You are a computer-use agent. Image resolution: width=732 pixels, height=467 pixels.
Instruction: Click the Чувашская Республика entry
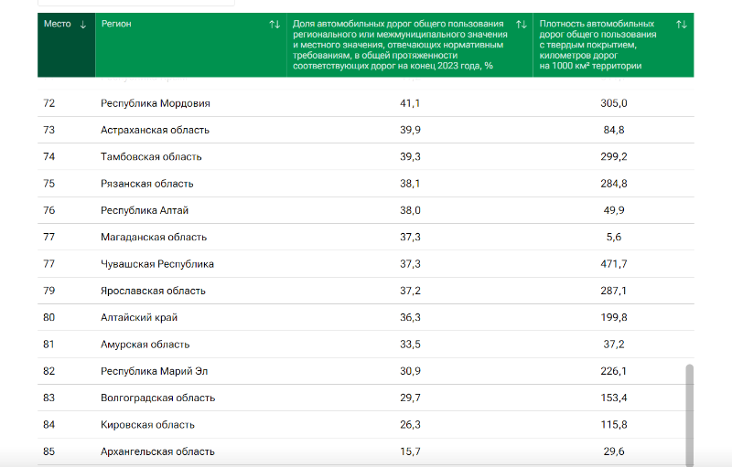click(157, 264)
